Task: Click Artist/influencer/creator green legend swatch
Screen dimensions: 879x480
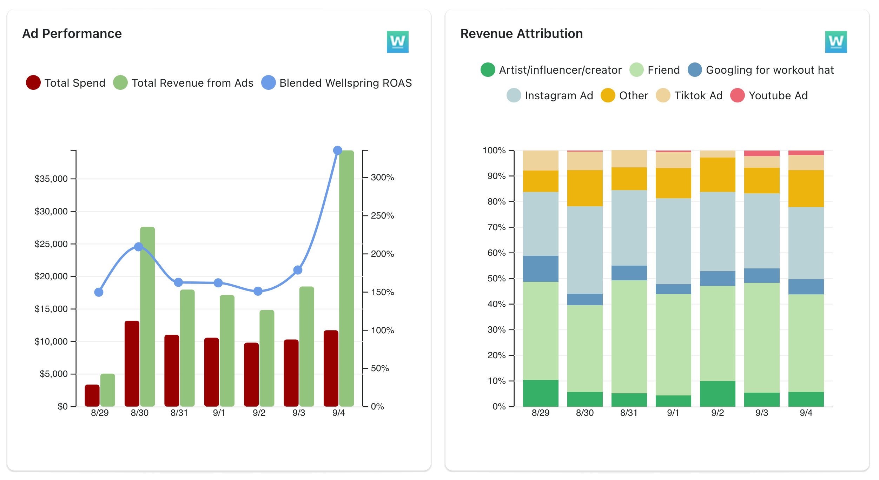Action: pyautogui.click(x=488, y=70)
